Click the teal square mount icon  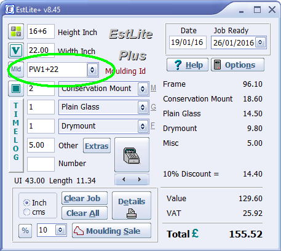point(16,89)
